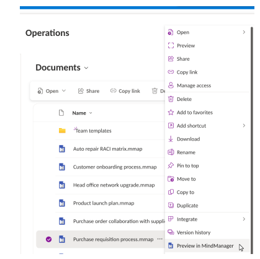Select Preview in the context menu
This screenshot has height=259, width=260.
[207, 45]
